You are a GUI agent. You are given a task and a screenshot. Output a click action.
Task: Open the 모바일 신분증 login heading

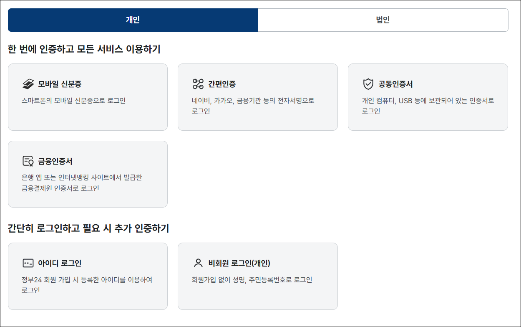tap(60, 84)
